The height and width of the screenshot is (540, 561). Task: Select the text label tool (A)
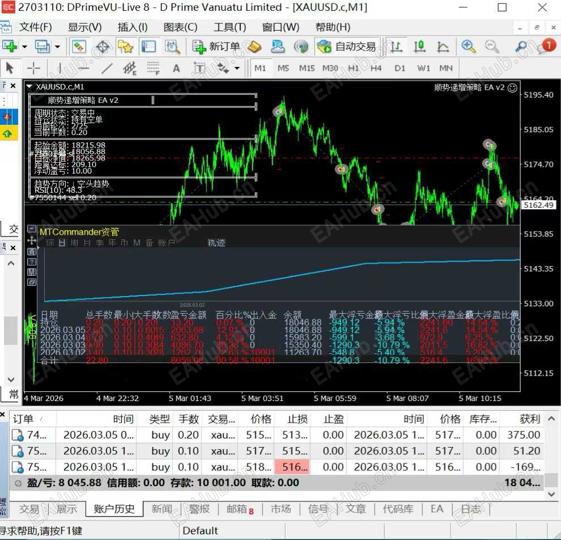pos(176,69)
